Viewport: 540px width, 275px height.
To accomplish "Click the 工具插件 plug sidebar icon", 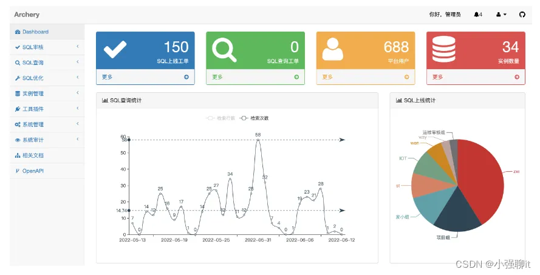I will point(18,109).
